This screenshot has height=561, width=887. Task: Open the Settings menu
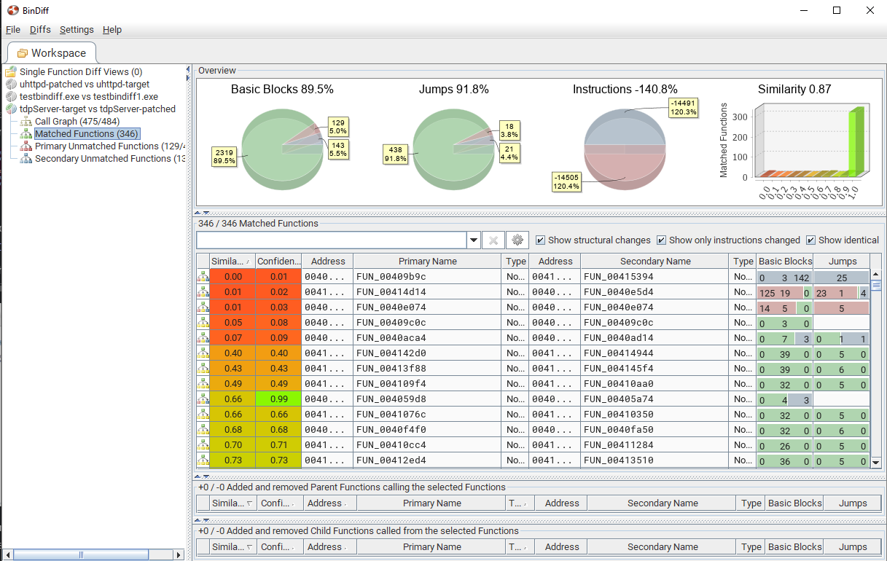click(77, 30)
